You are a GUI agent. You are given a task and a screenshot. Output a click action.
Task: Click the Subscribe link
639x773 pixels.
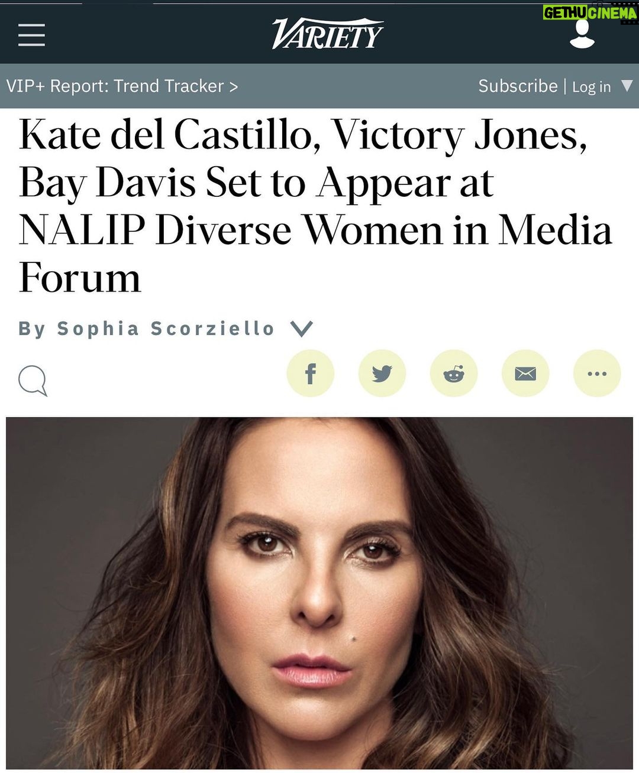coord(518,86)
